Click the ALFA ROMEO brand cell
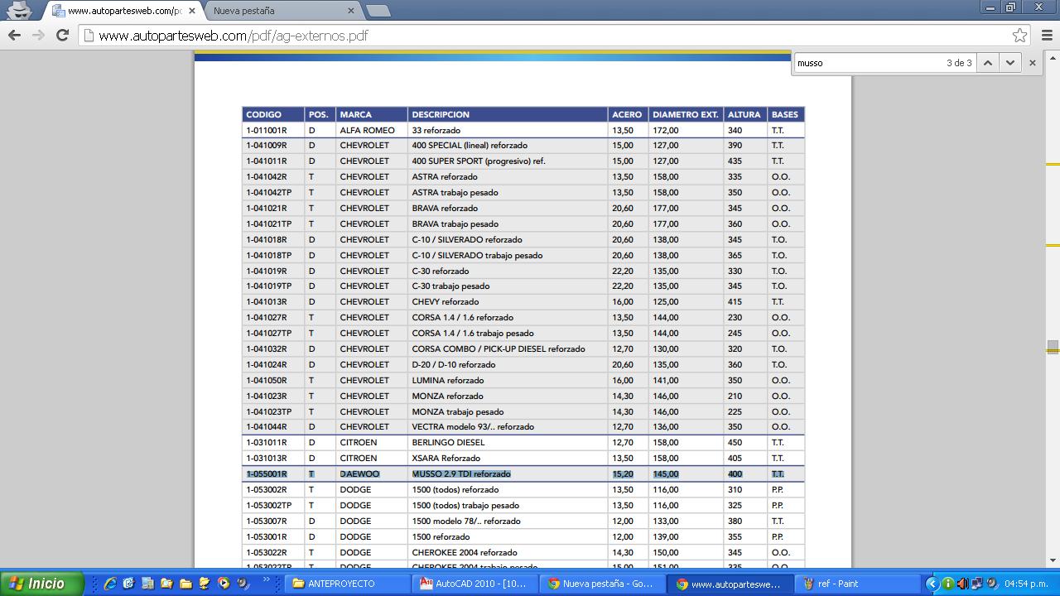Screen dimensions: 1060x596 click(x=367, y=130)
